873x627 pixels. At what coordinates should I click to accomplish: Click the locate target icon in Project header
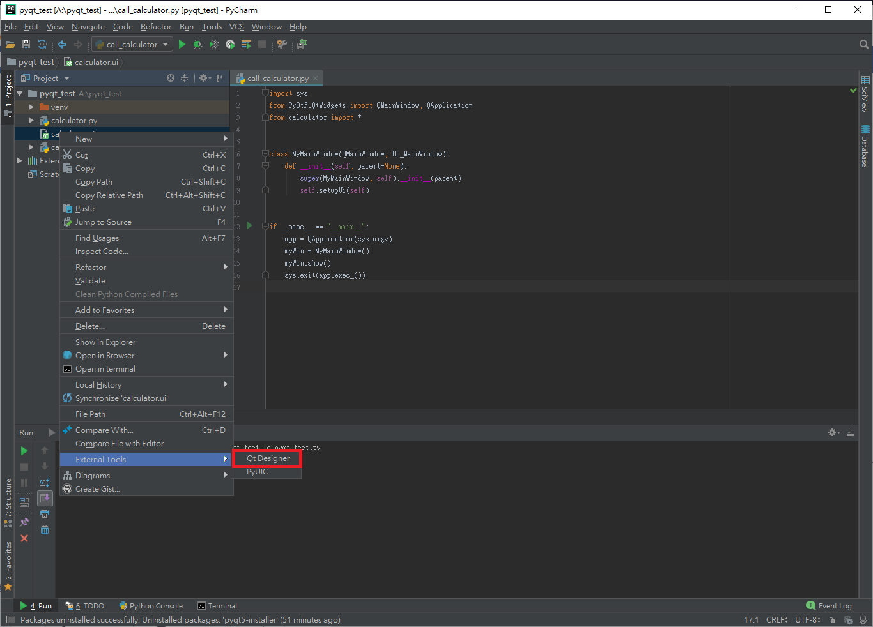pos(171,78)
